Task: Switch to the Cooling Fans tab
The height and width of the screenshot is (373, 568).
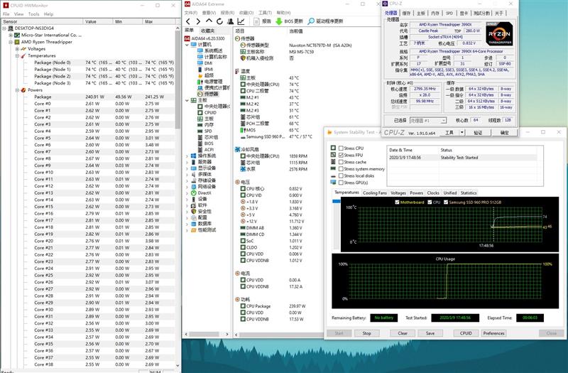Action: (375, 193)
